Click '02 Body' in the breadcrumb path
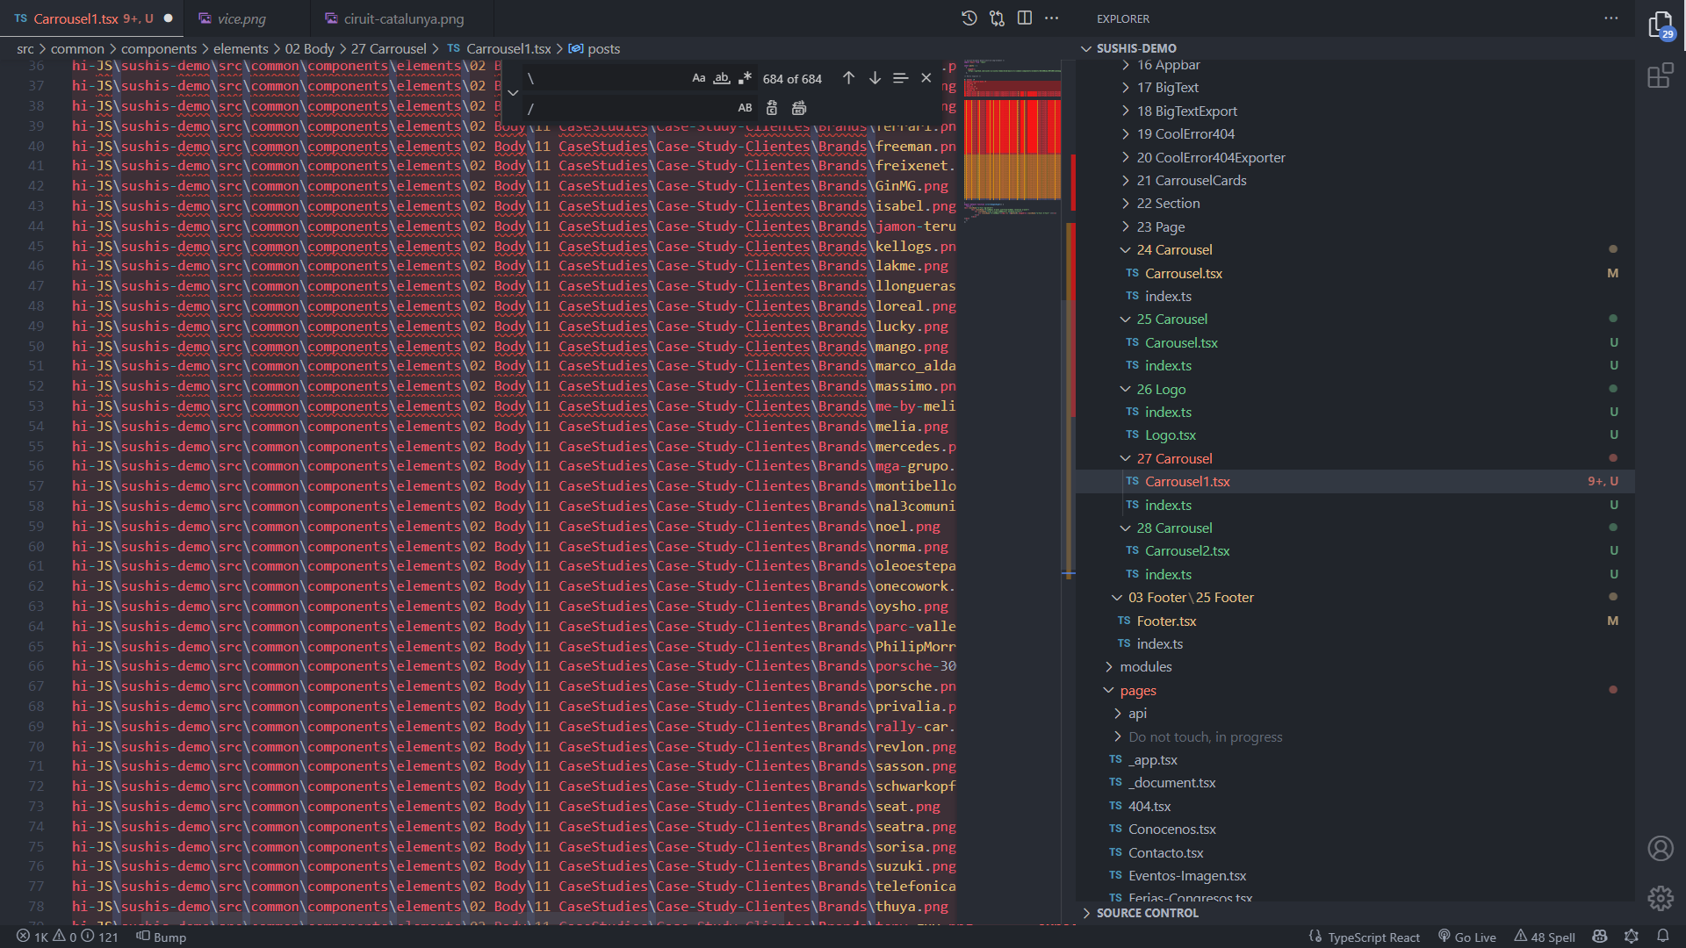This screenshot has height=948, width=1686. click(x=309, y=49)
